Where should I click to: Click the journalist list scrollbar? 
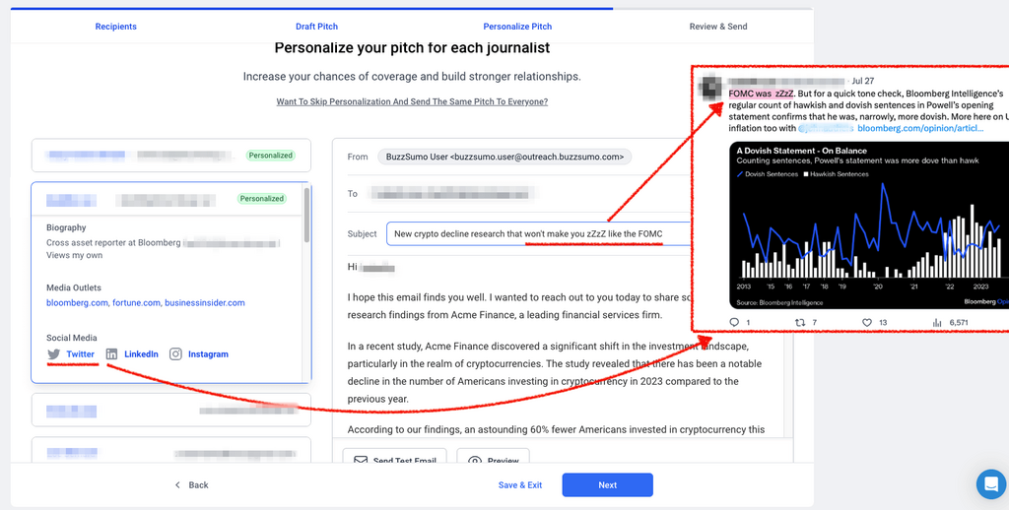(x=307, y=217)
